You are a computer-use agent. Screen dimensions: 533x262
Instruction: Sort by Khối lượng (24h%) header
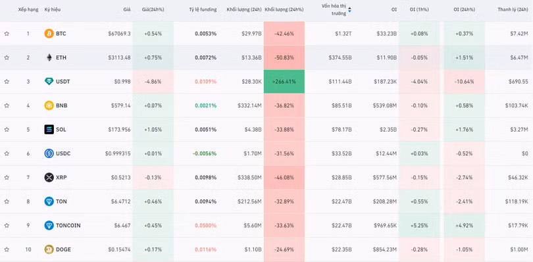(284, 9)
